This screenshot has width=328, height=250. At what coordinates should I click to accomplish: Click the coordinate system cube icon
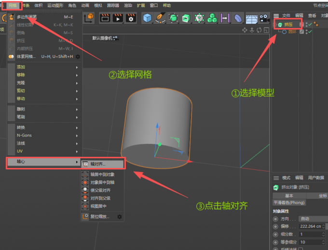click(x=89, y=18)
